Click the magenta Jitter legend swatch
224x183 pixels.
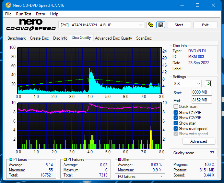tap(120, 159)
